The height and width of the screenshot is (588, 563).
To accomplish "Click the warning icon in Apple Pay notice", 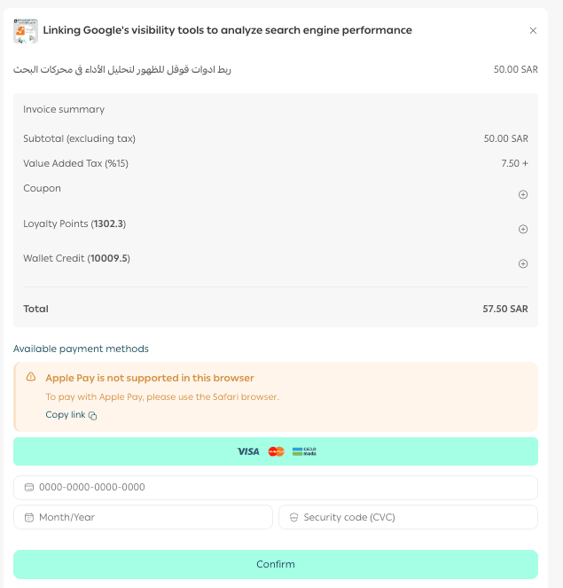I will pyautogui.click(x=31, y=377).
